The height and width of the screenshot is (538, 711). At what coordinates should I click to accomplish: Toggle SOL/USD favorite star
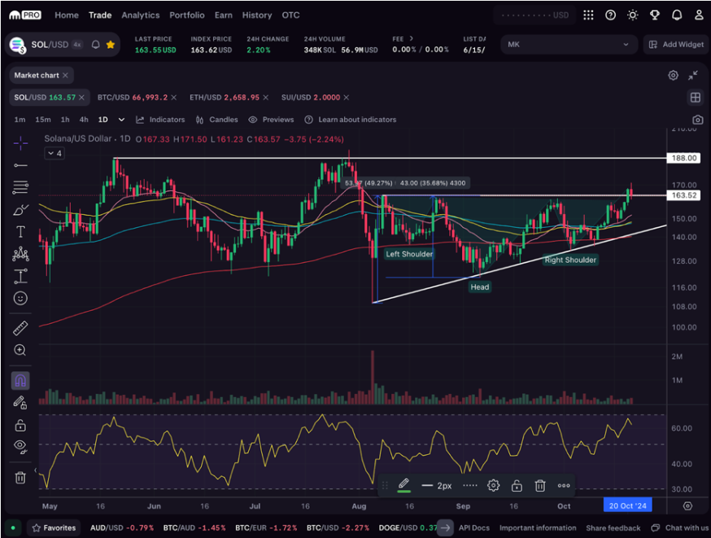click(111, 45)
